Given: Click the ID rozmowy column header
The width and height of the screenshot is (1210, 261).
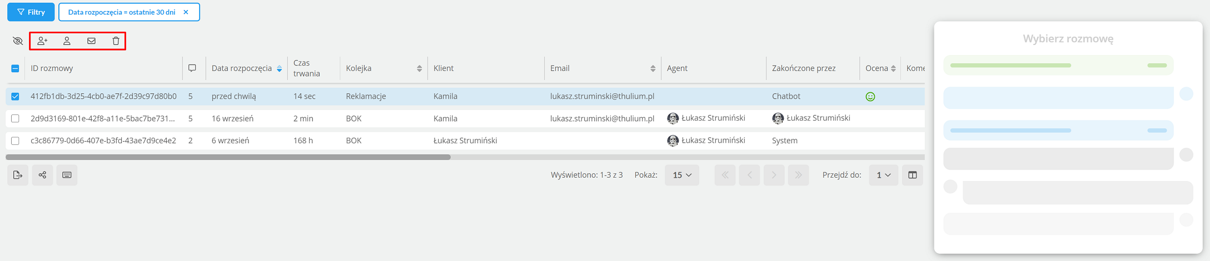Looking at the screenshot, I should 52,68.
